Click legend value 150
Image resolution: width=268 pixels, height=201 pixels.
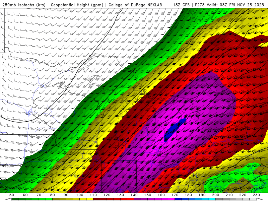(148, 195)
